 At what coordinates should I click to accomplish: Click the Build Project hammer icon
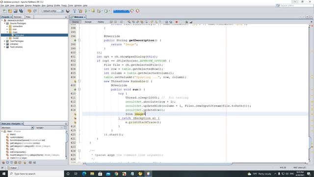pos(75,11)
